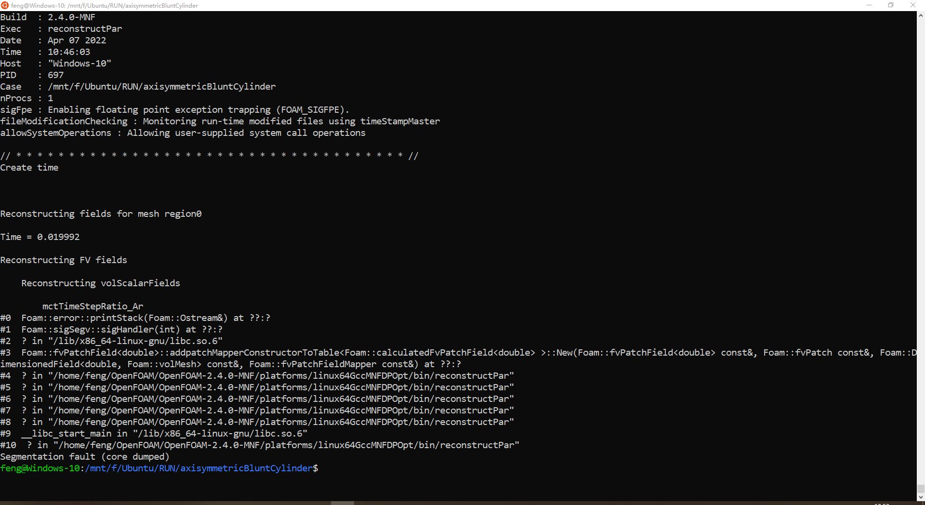
Task: Close the Ubuntu terminal window
Action: click(912, 5)
